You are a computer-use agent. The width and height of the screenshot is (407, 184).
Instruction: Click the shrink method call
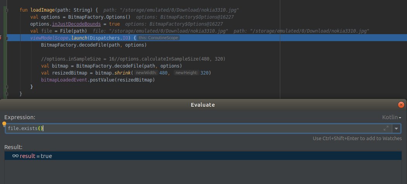(123, 73)
